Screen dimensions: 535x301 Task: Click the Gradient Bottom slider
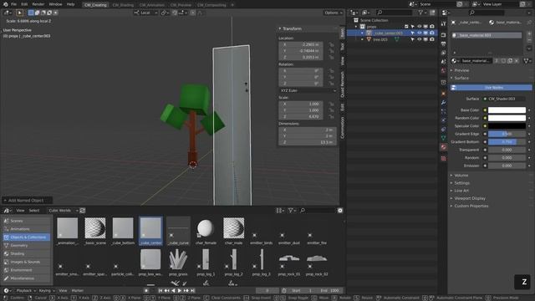507,142
